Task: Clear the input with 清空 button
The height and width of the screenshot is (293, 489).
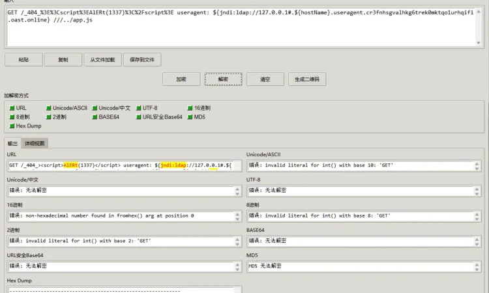Action: [x=265, y=79]
